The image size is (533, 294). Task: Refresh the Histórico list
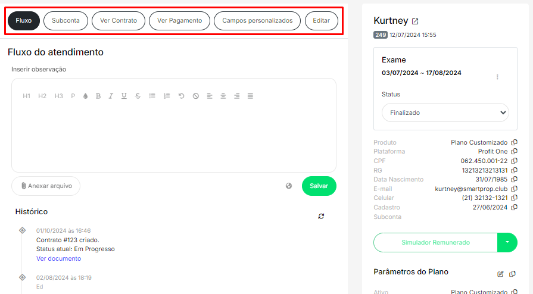pos(321,216)
